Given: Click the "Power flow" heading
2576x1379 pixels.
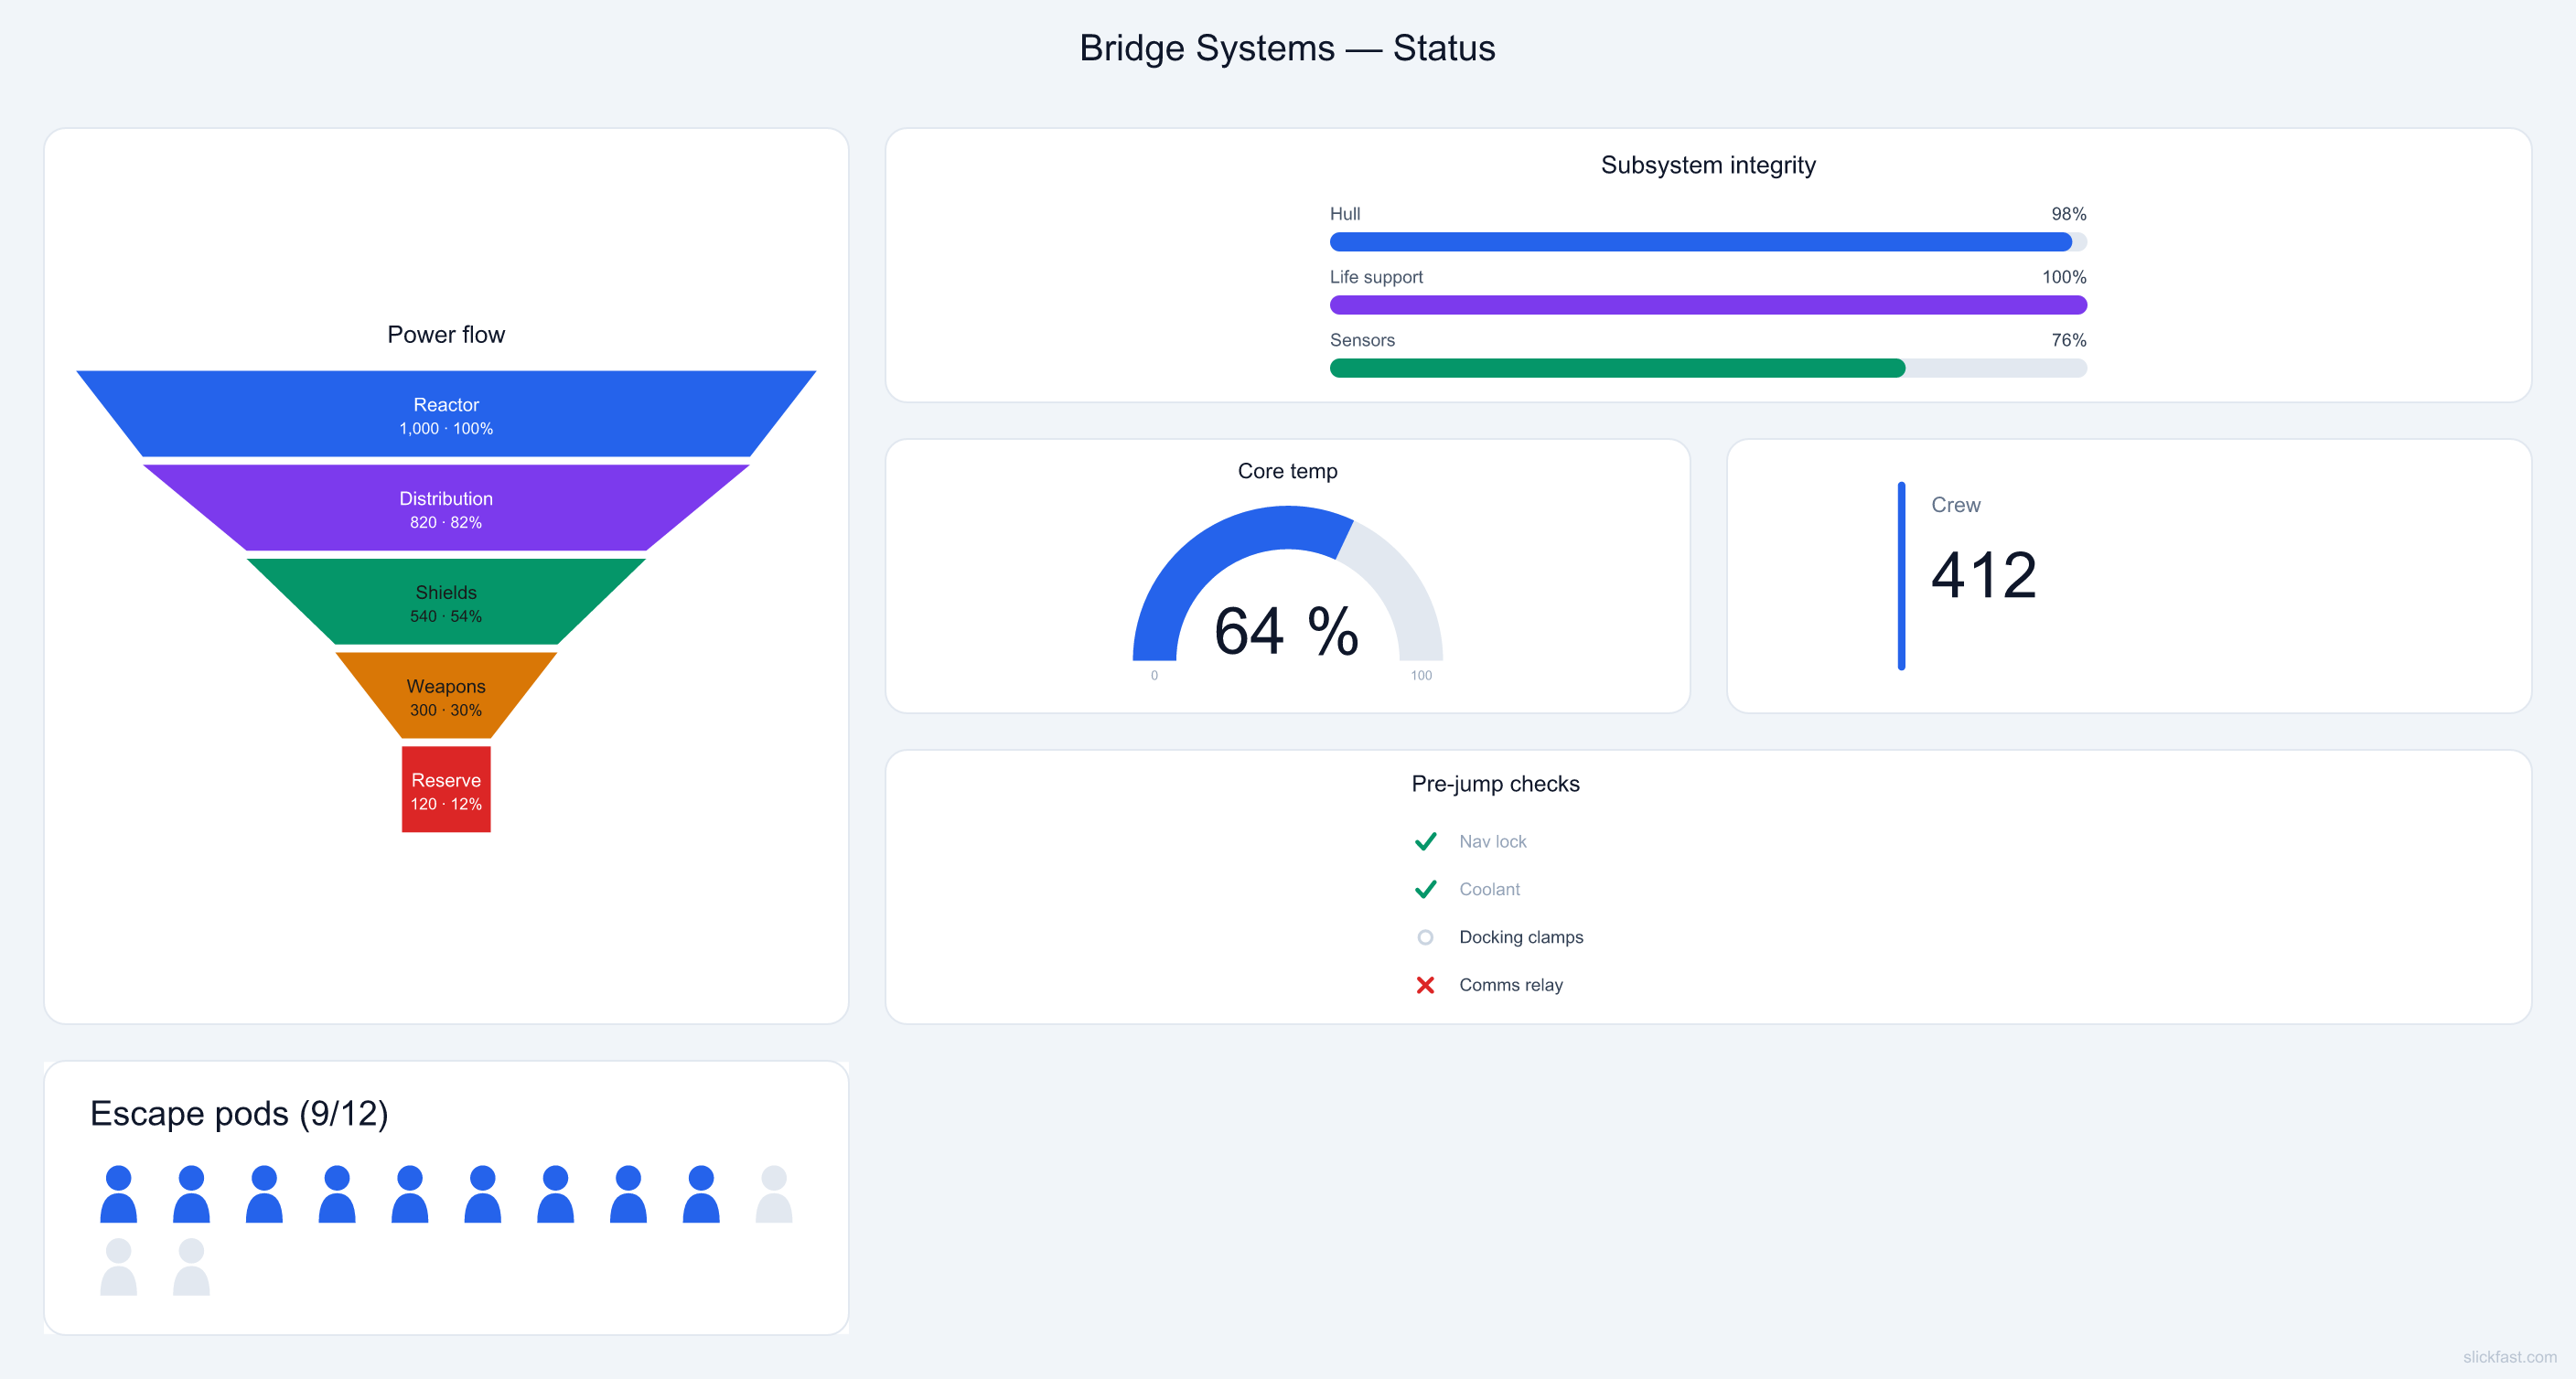Looking at the screenshot, I should (446, 335).
